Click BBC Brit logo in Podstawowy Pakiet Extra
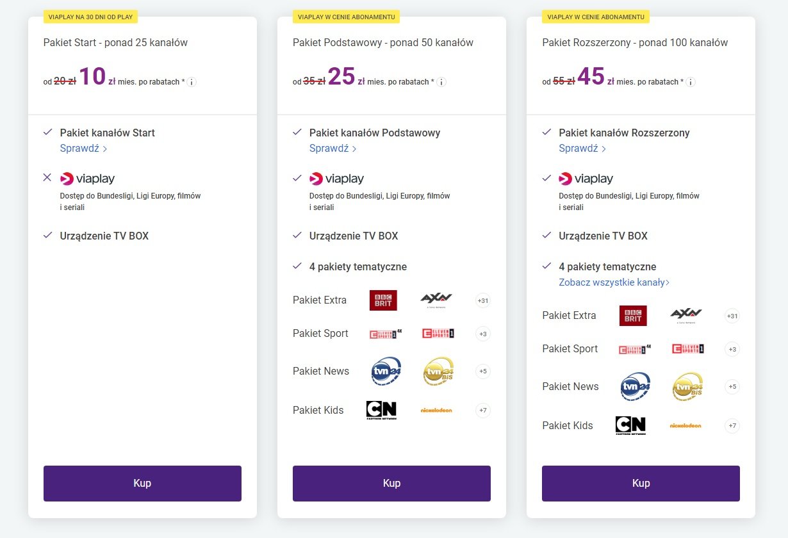The width and height of the screenshot is (788, 538). (383, 300)
